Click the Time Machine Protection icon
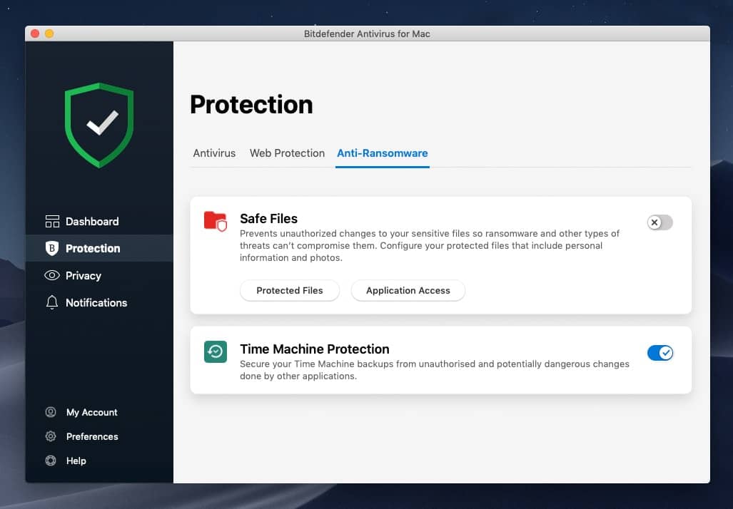The image size is (733, 509). coord(215,352)
